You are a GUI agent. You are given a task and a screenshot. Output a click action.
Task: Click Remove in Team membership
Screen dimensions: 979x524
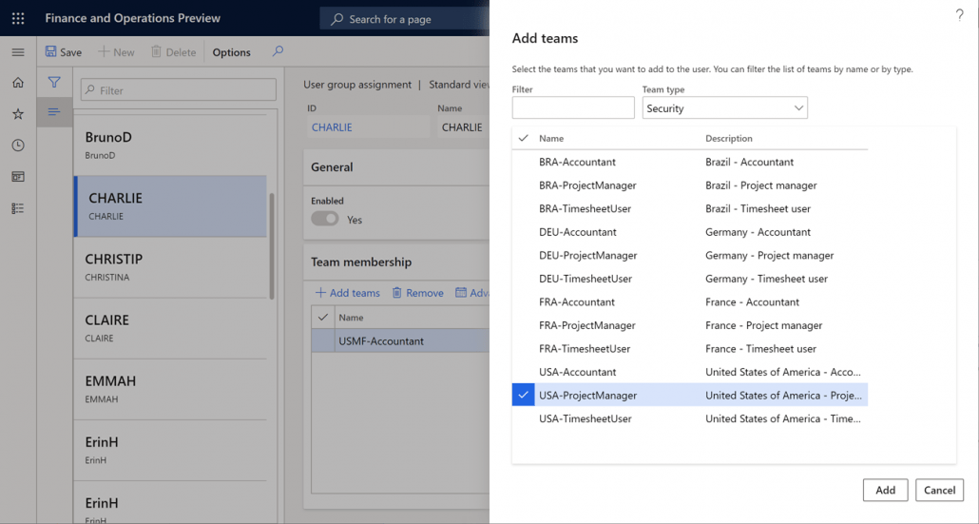coord(417,292)
